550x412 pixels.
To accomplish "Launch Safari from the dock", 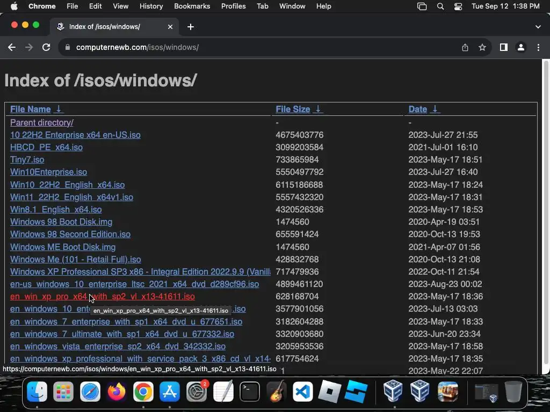I will (90, 391).
